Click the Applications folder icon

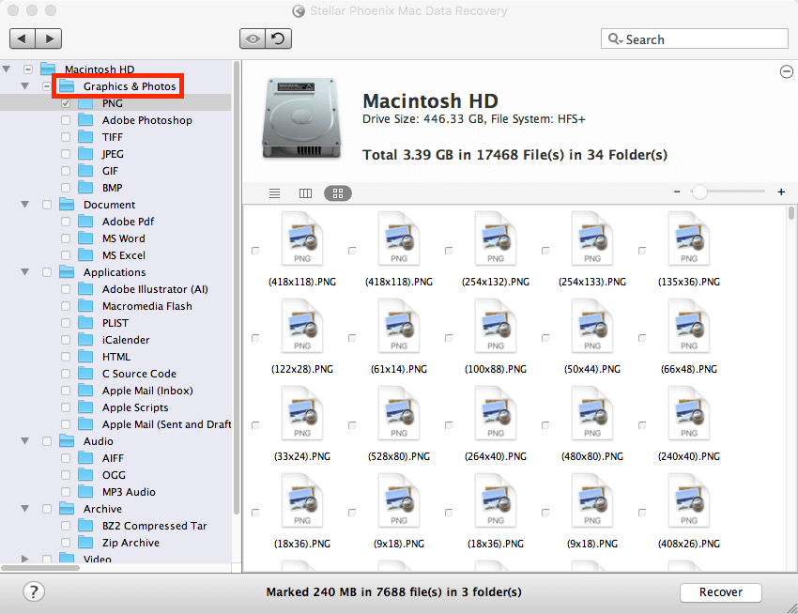(67, 272)
